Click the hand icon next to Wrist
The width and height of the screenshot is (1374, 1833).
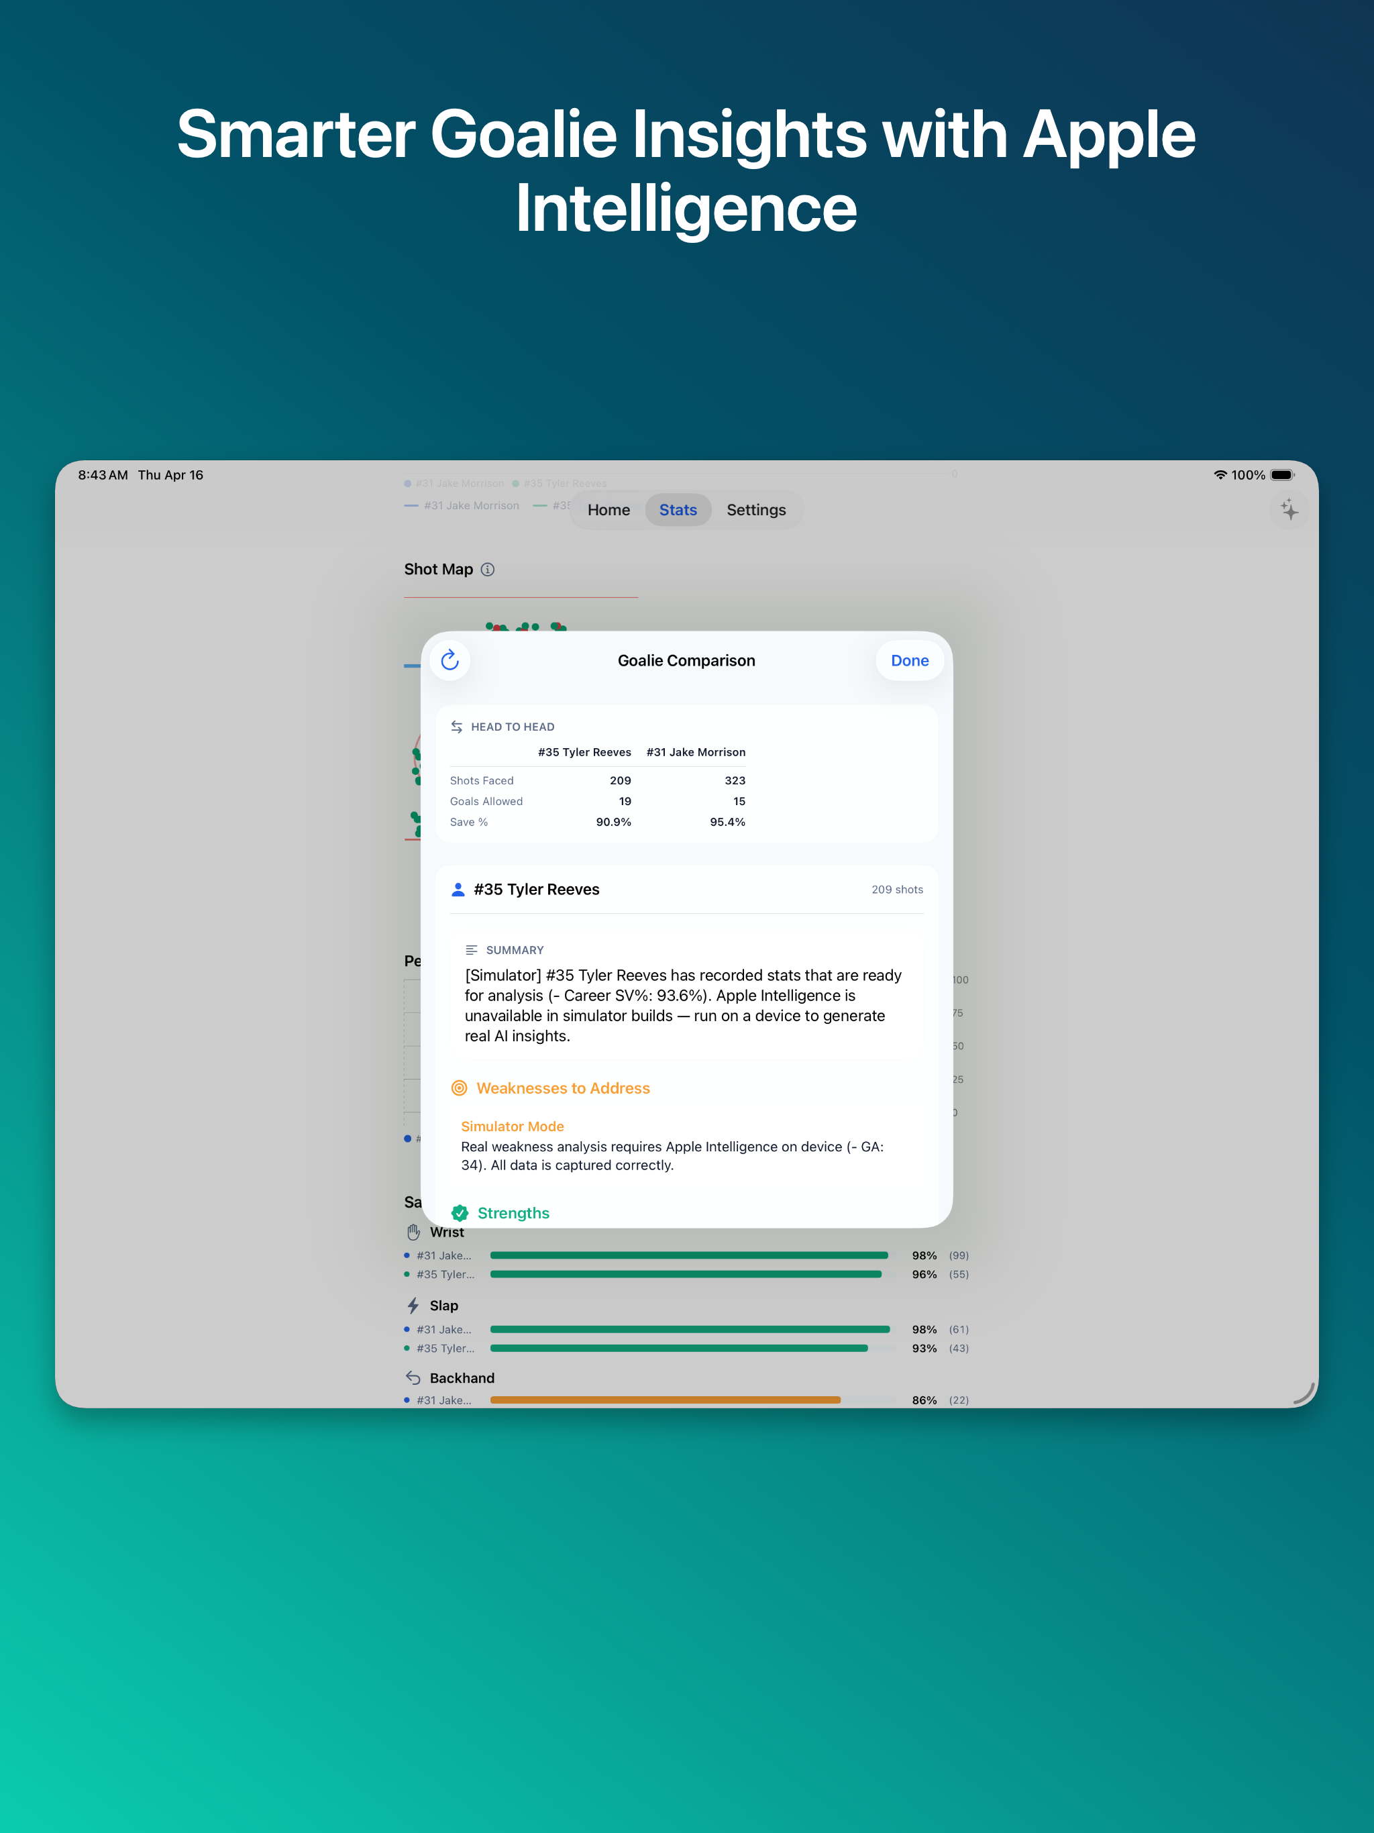click(413, 1233)
